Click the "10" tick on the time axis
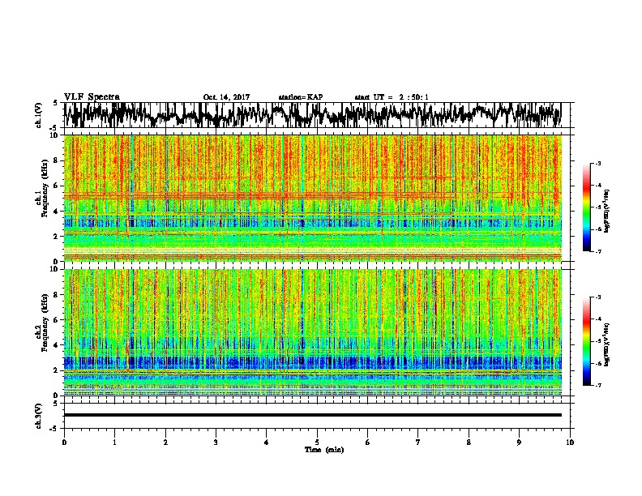Screen dimensions: 642x496 [570, 443]
